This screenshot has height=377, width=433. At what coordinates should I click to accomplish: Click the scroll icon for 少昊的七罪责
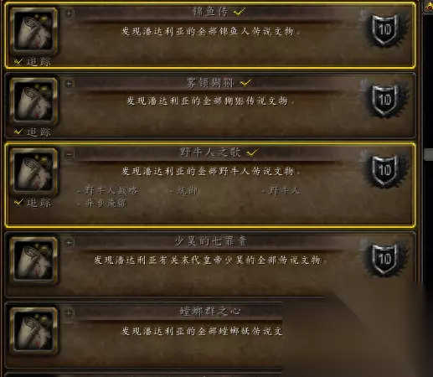[34, 261]
